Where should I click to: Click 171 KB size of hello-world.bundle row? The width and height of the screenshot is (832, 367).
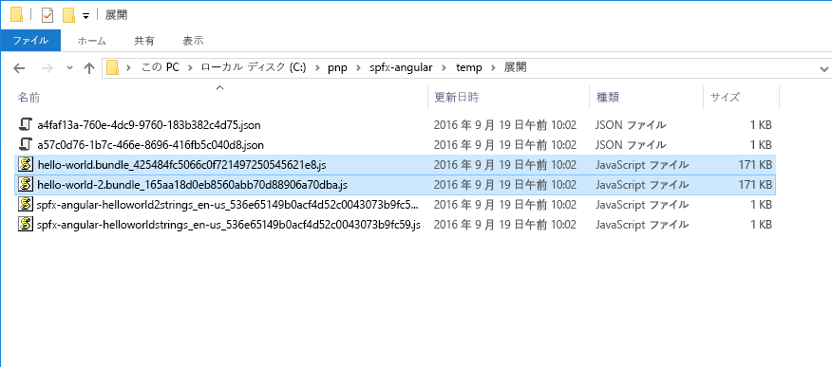(x=754, y=165)
